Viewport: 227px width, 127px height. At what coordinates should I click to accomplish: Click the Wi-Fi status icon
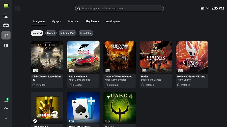click(208, 8)
